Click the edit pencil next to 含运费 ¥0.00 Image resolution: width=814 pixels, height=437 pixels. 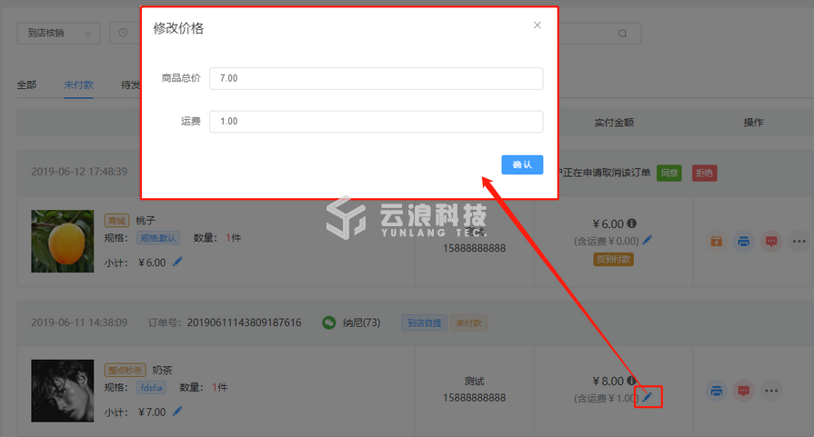[x=648, y=241]
